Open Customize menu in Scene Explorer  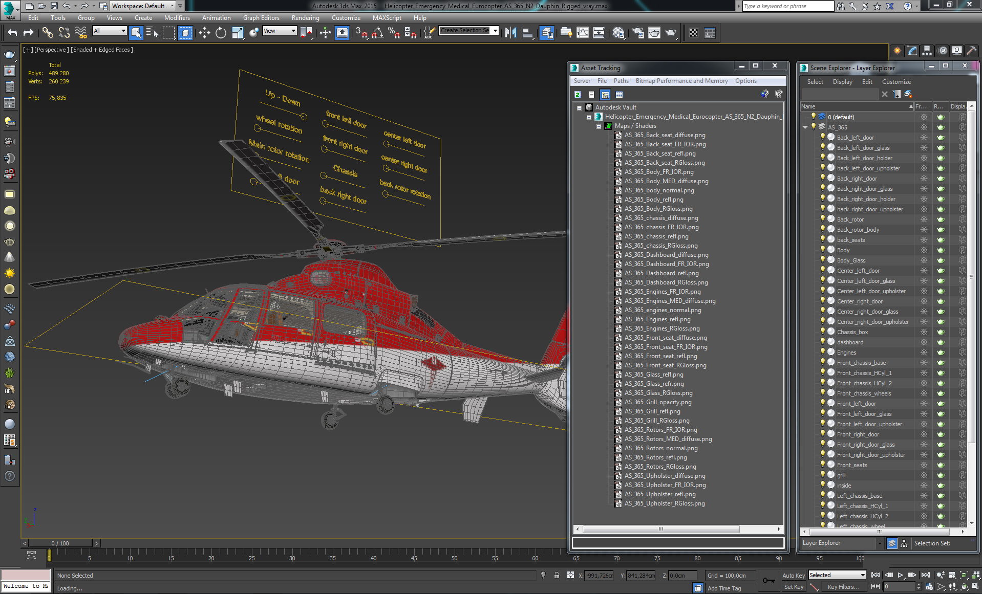click(x=896, y=82)
